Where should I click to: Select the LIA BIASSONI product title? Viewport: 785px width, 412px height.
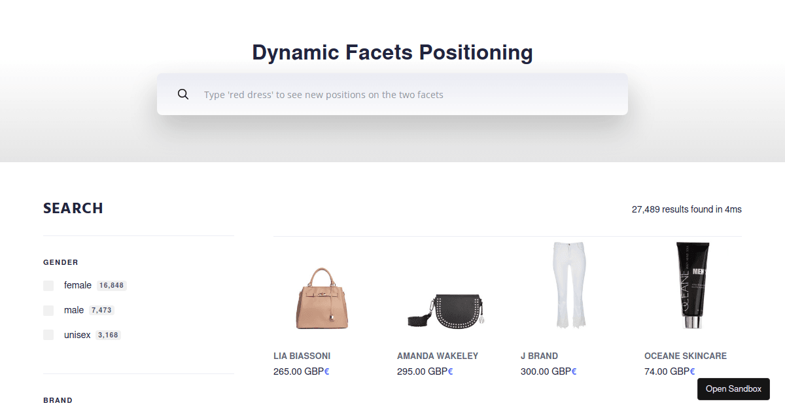pyautogui.click(x=302, y=356)
